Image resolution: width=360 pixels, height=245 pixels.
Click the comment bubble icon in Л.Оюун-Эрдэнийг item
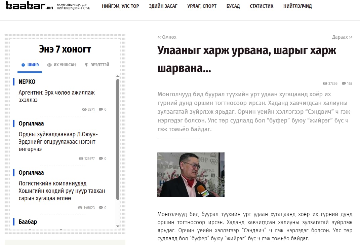[x=101, y=159]
